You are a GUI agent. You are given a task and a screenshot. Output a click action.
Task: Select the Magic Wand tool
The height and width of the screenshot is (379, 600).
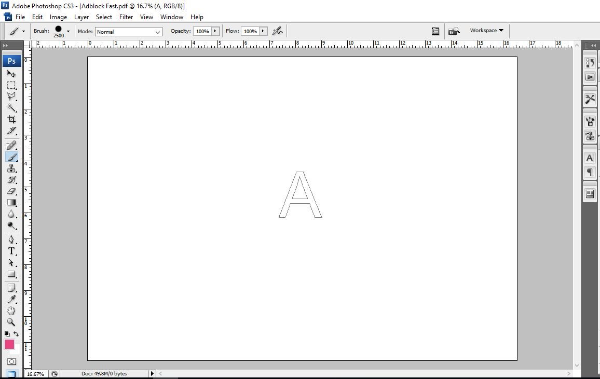(x=11, y=108)
